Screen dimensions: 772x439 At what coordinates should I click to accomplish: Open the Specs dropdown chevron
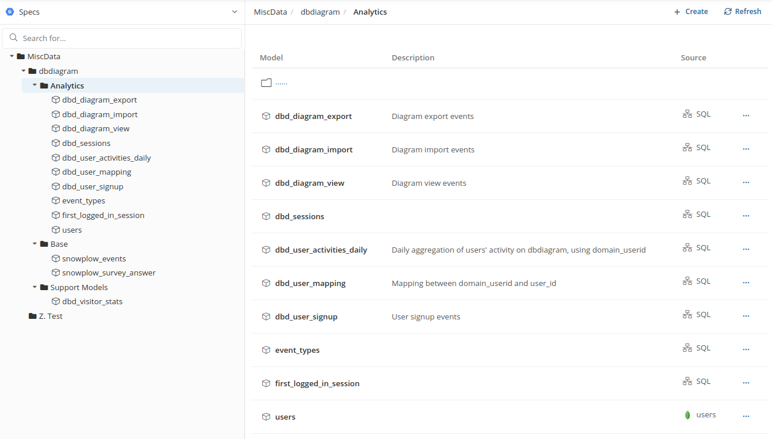235,12
